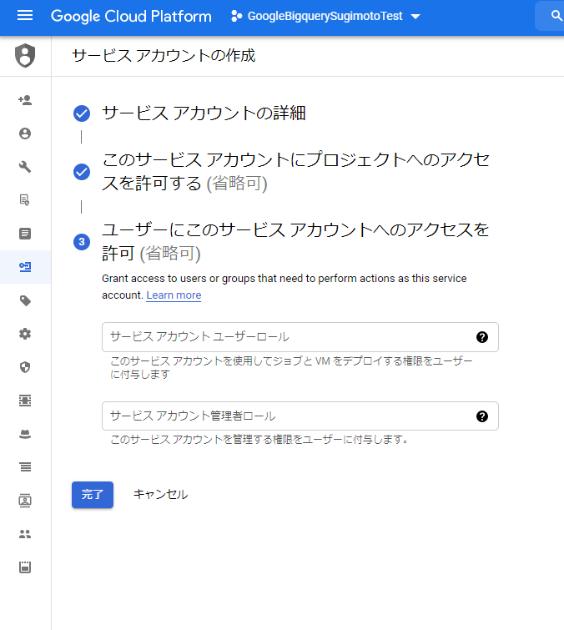This screenshot has height=630, width=564.
Task: Click the VM deploy permission hint text
Action: [291, 368]
